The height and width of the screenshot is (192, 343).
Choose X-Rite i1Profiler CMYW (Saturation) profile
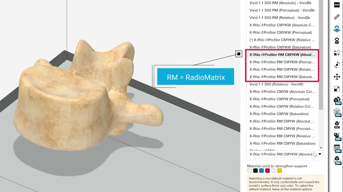point(279,114)
